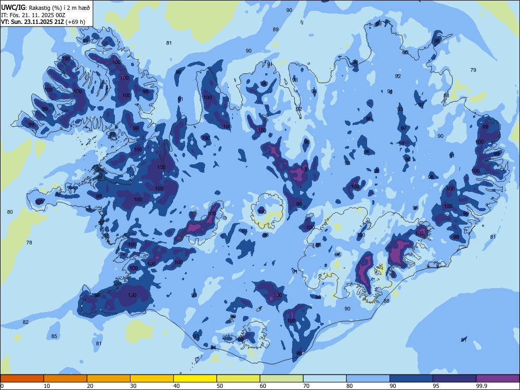This screenshot has width=520, height=390.
Task: Click the 'IT: Fös. 21. 11. 2025 00Z' line
Action: pos(33,15)
